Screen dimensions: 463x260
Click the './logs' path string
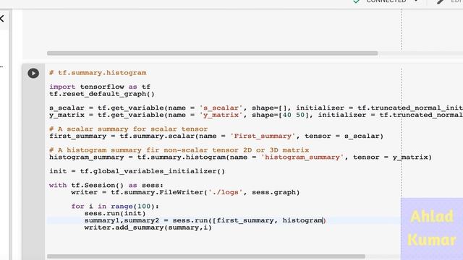pos(225,193)
